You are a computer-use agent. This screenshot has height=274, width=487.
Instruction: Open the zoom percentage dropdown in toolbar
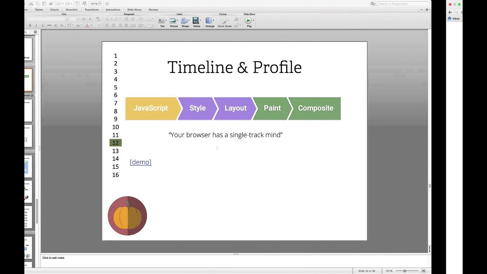coord(100,4)
